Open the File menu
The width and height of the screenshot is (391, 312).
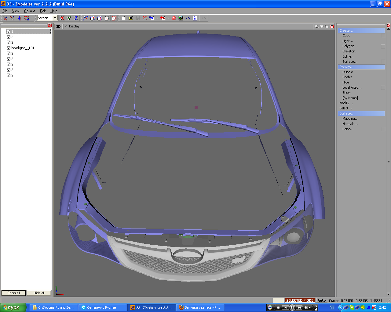[5, 11]
